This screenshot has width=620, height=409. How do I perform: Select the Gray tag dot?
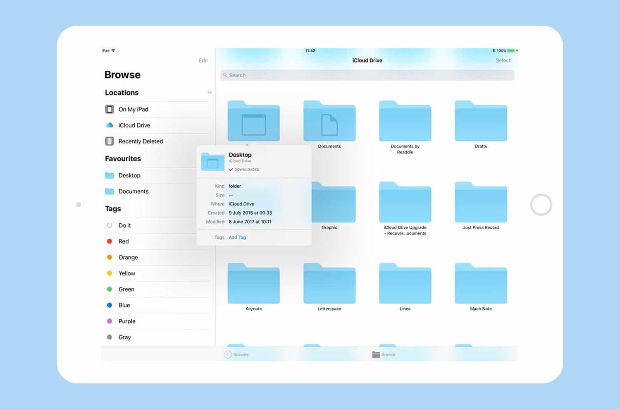(x=110, y=337)
